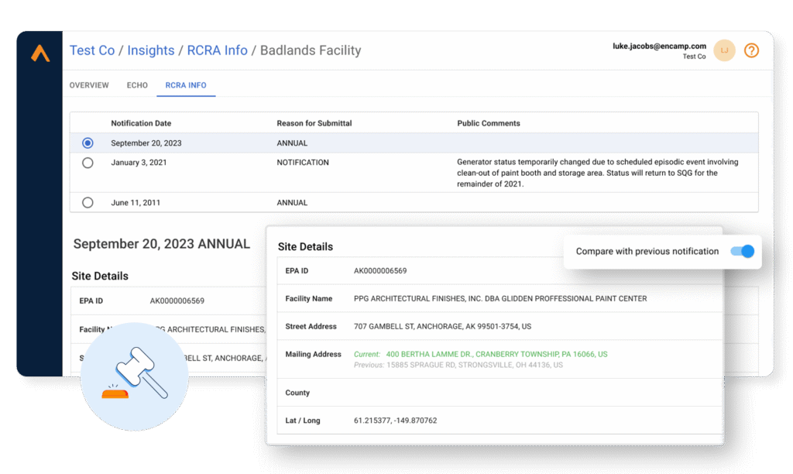
Task: Select the June 11, 2011 radio button
Action: 88,203
